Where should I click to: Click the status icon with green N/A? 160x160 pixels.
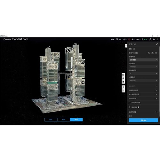(x=144, y=39)
